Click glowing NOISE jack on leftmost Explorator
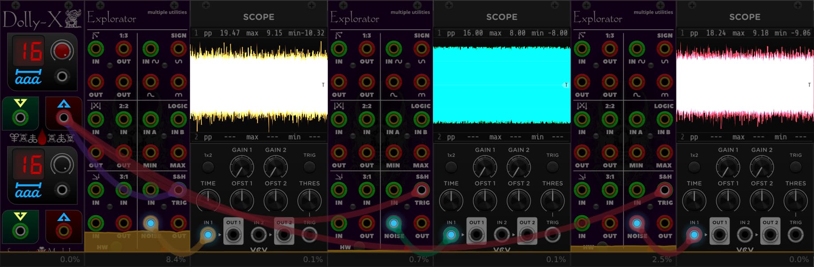The image size is (814, 267). [151, 223]
